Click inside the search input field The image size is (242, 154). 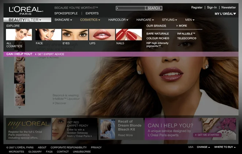tap(131, 8)
